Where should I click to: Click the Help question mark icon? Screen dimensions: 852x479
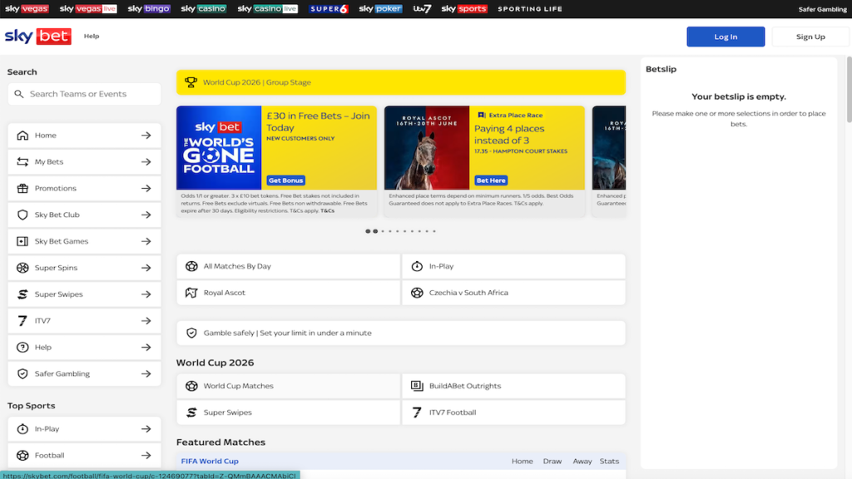pyautogui.click(x=22, y=347)
